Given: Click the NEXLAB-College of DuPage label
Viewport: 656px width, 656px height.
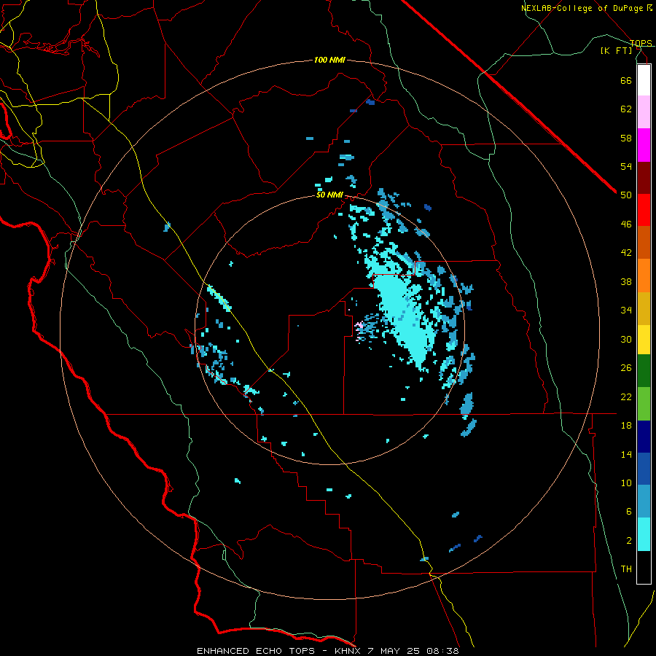Looking at the screenshot, I should pyautogui.click(x=582, y=8).
